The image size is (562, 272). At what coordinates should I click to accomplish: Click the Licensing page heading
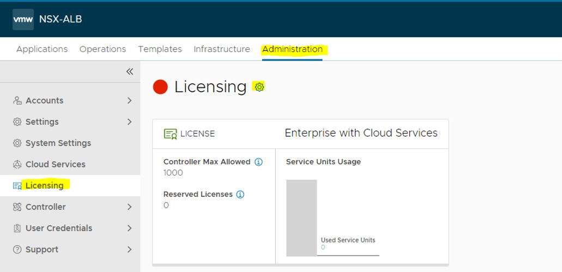tap(210, 87)
